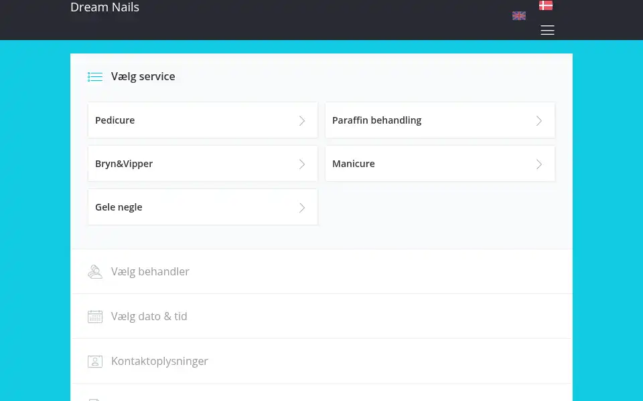
Task: Select the Manicure service
Action: (x=440, y=164)
